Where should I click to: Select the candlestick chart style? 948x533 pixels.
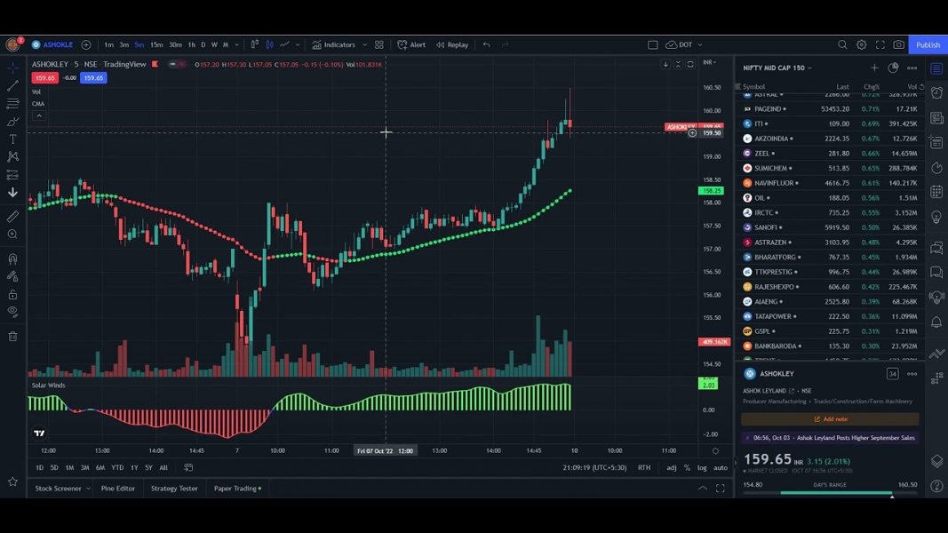tap(269, 44)
